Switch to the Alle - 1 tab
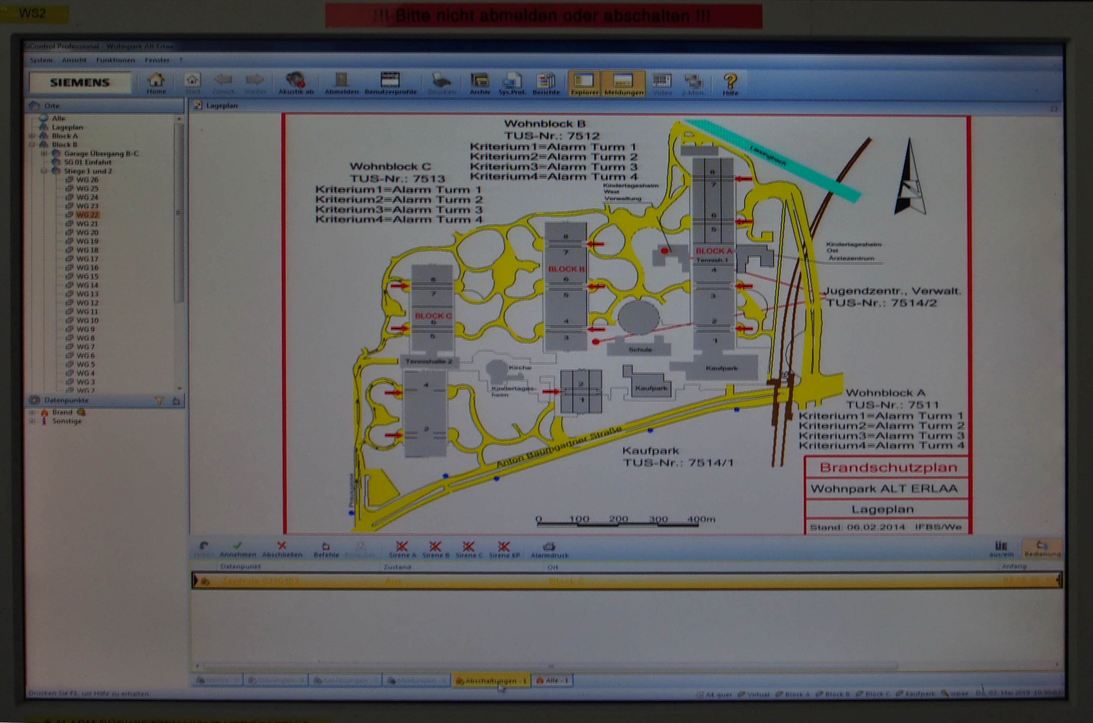The height and width of the screenshot is (723, 1093). (x=552, y=680)
